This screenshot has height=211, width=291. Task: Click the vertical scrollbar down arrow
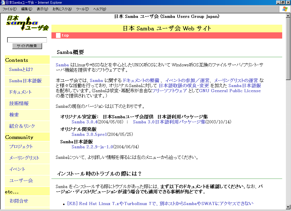click(x=288, y=207)
